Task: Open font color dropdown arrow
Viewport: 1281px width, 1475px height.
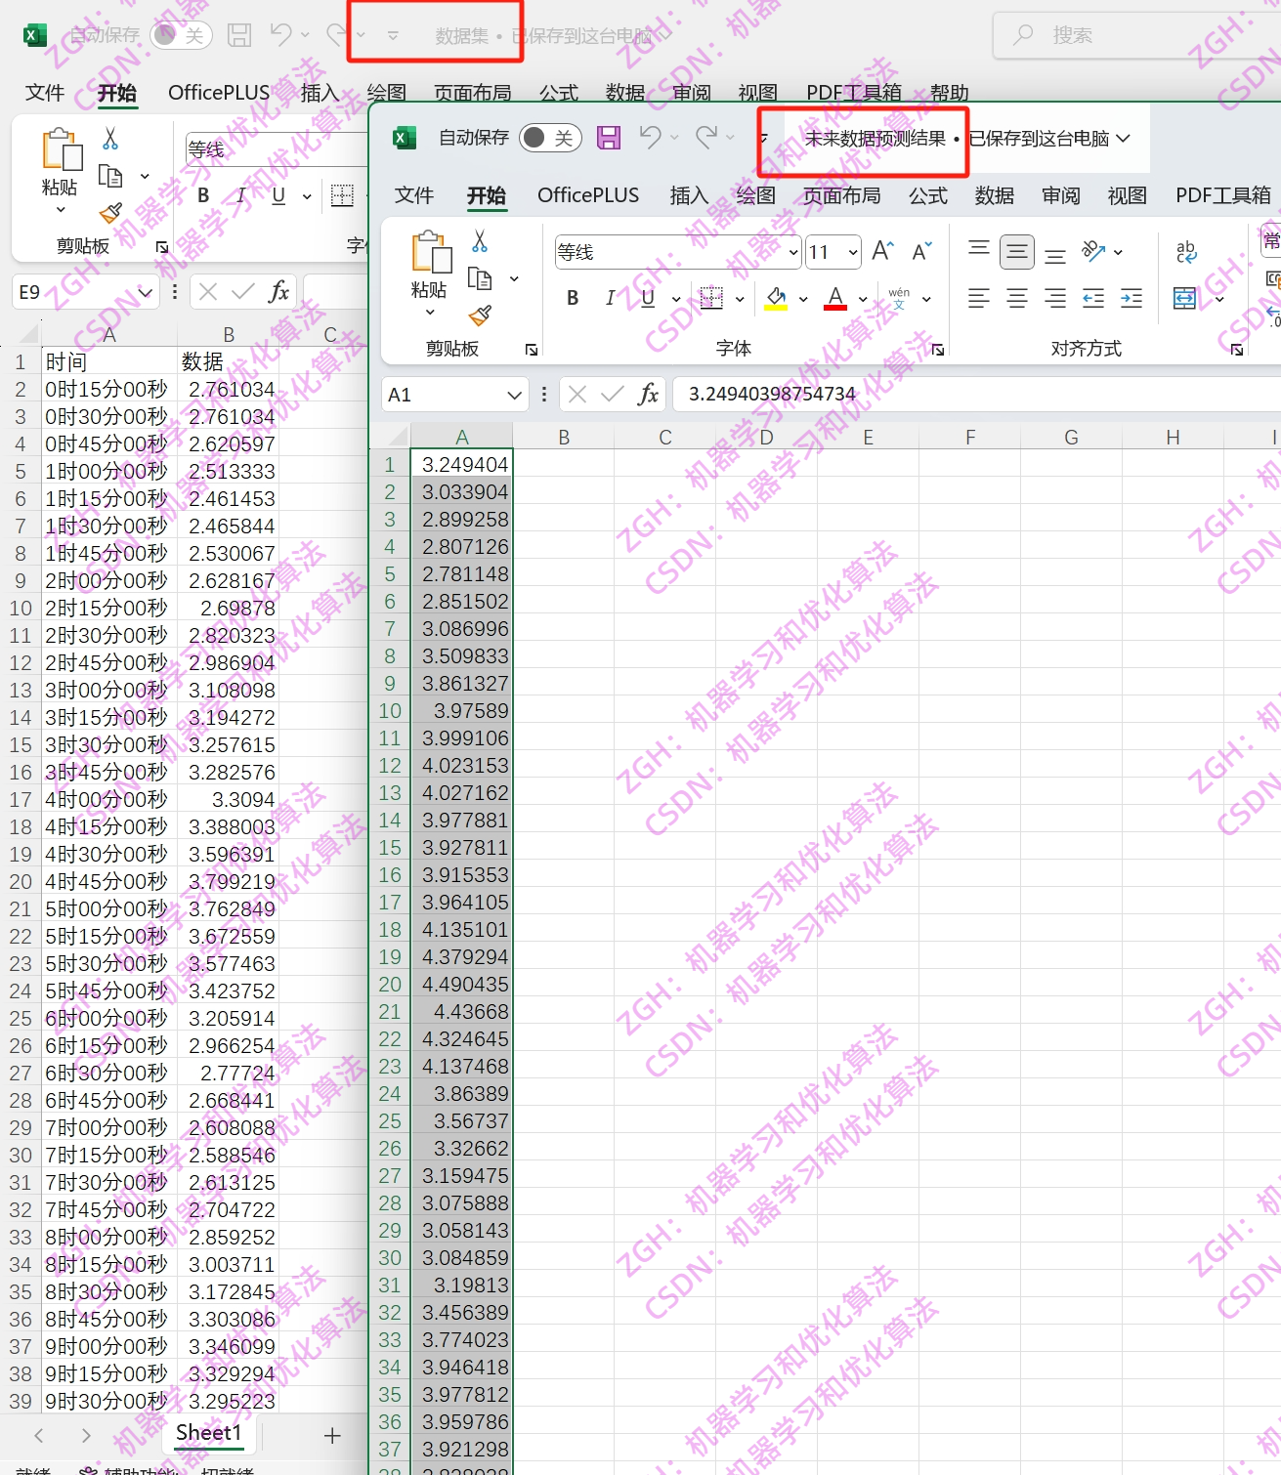Action: pos(863,299)
